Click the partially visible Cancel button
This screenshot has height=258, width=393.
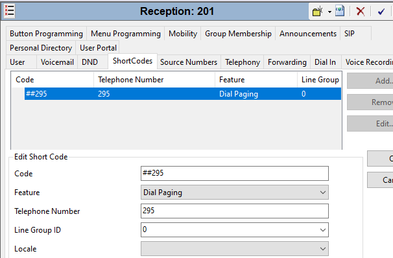pyautogui.click(x=380, y=180)
